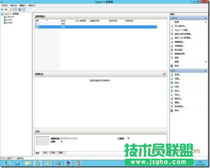Click the 重命名 rename action icon
This screenshot has width=210, height=168.
(x=172, y=99)
